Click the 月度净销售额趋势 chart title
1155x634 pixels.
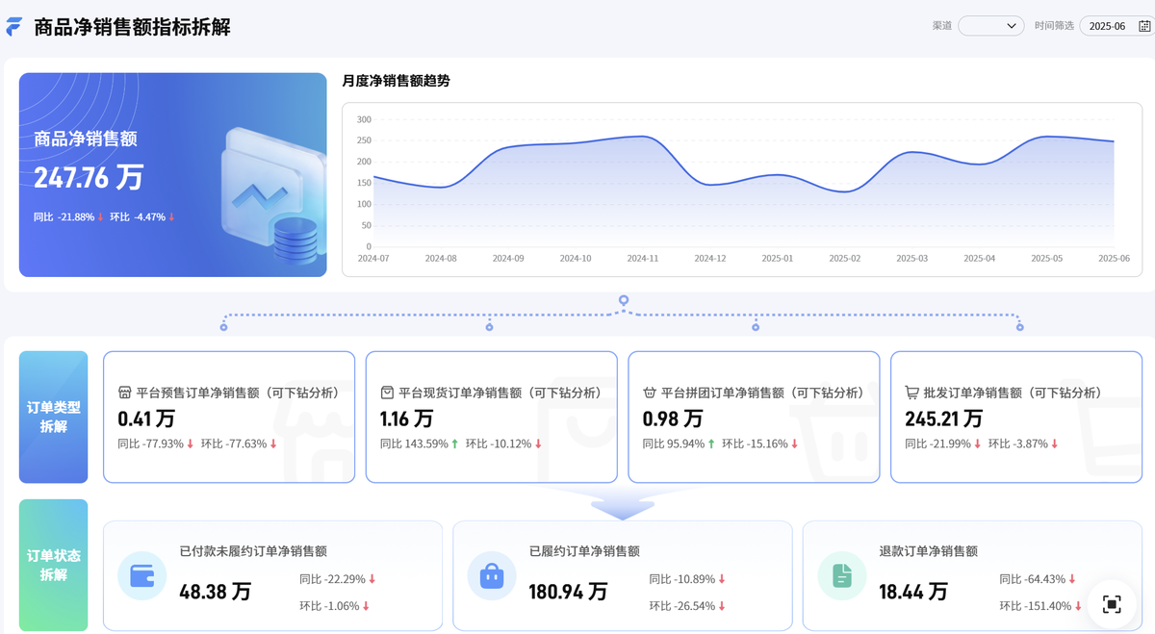pos(397,81)
